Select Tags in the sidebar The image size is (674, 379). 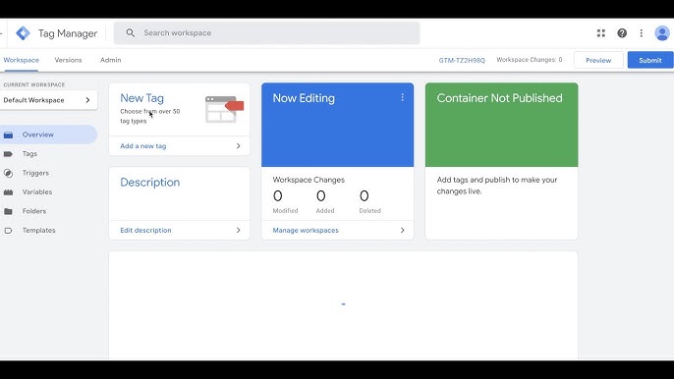(29, 154)
